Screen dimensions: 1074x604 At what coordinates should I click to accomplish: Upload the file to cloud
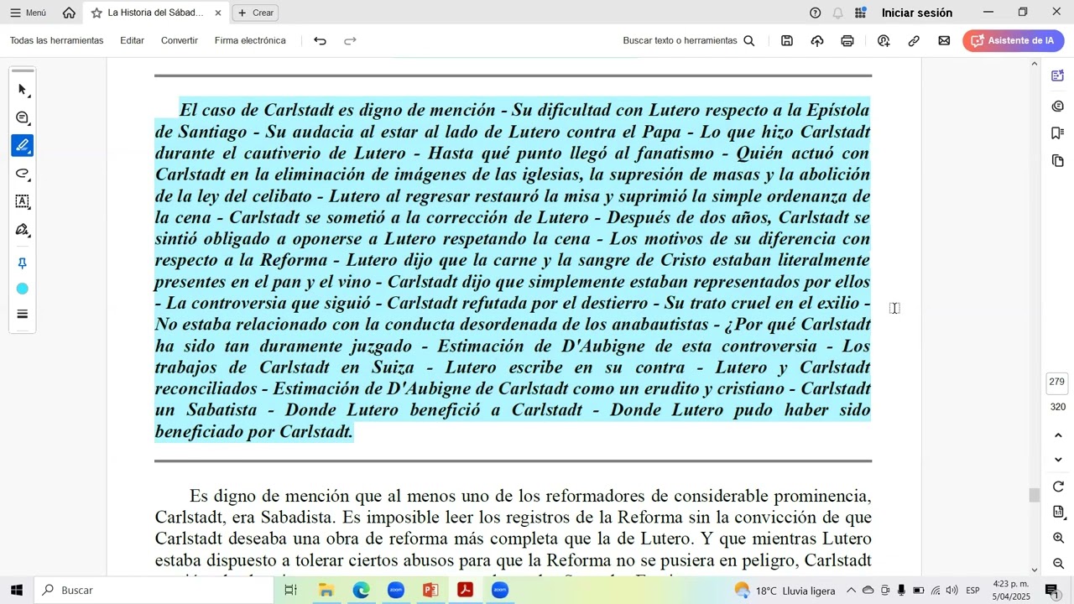[817, 40]
